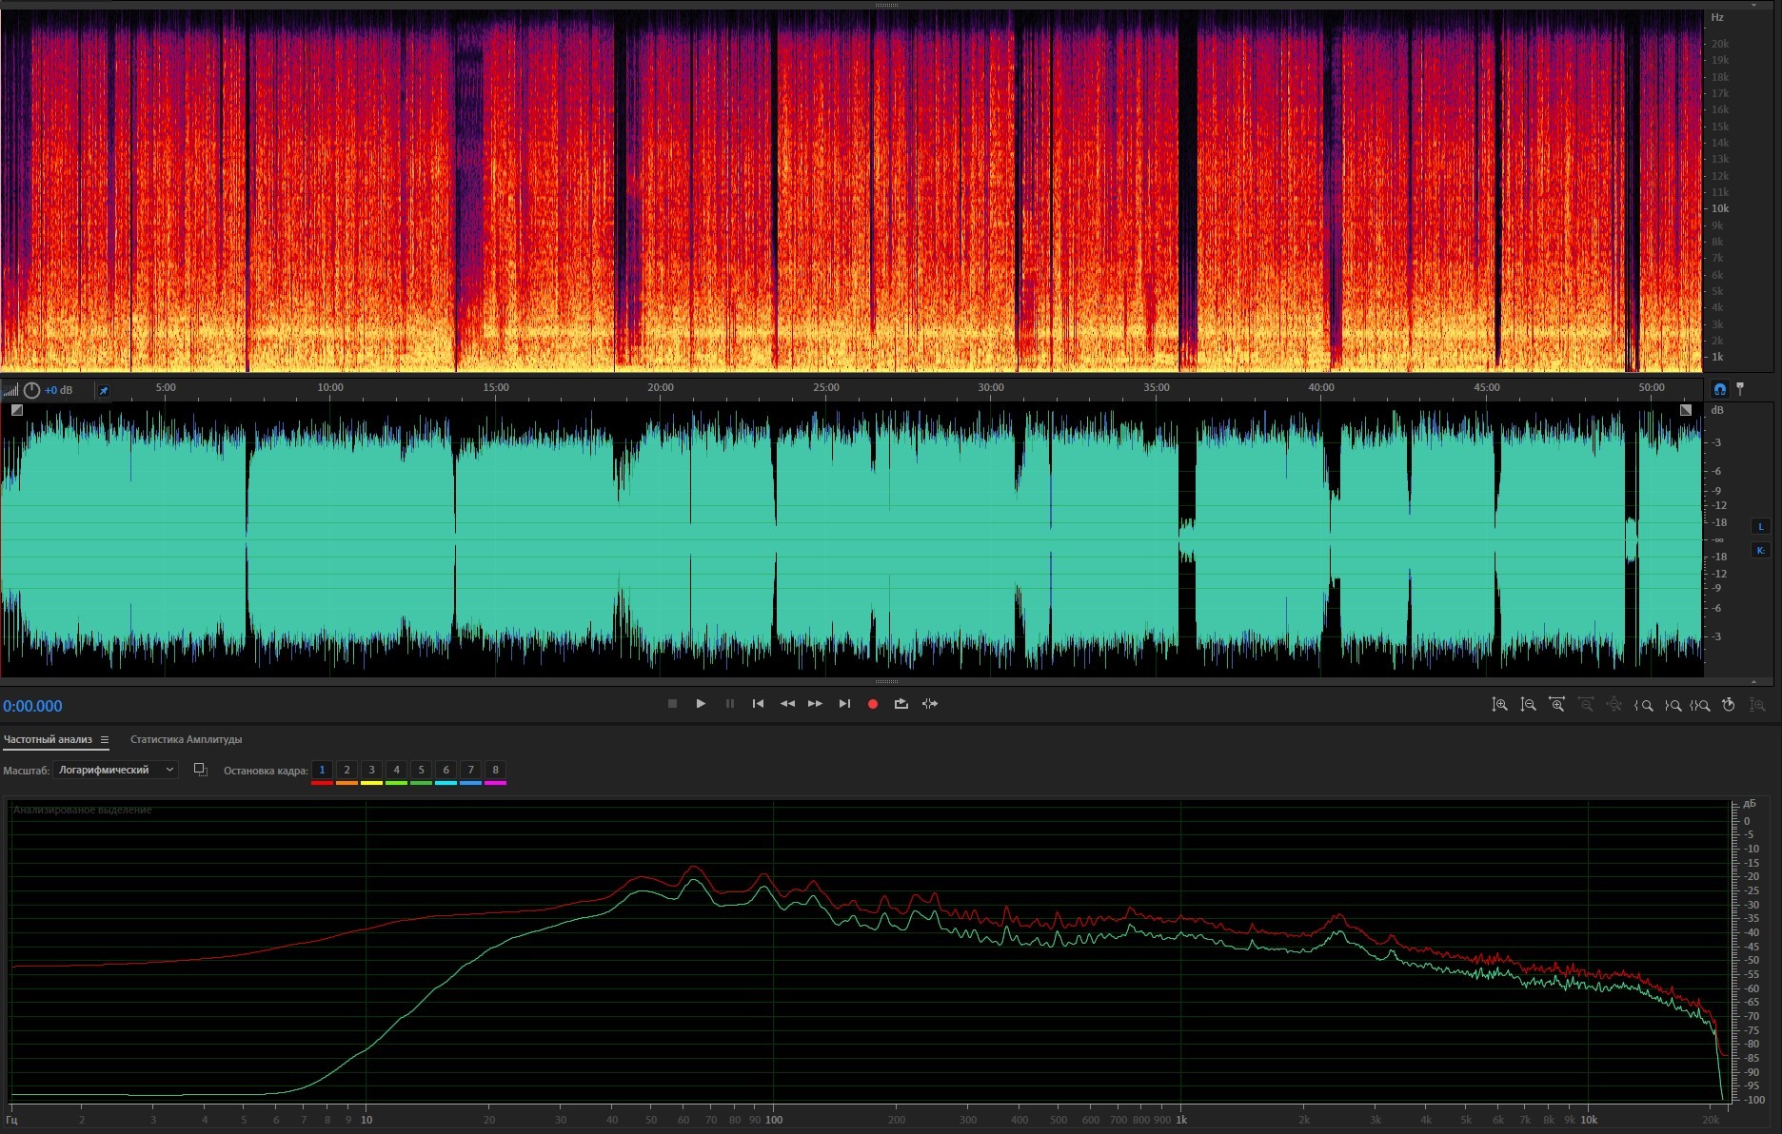
Task: Click the zoom out full icon
Action: tap(1614, 705)
